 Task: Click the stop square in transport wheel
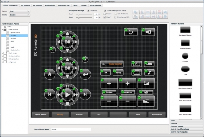68,104
